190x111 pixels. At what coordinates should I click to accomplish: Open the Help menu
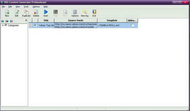[x=46, y=7]
